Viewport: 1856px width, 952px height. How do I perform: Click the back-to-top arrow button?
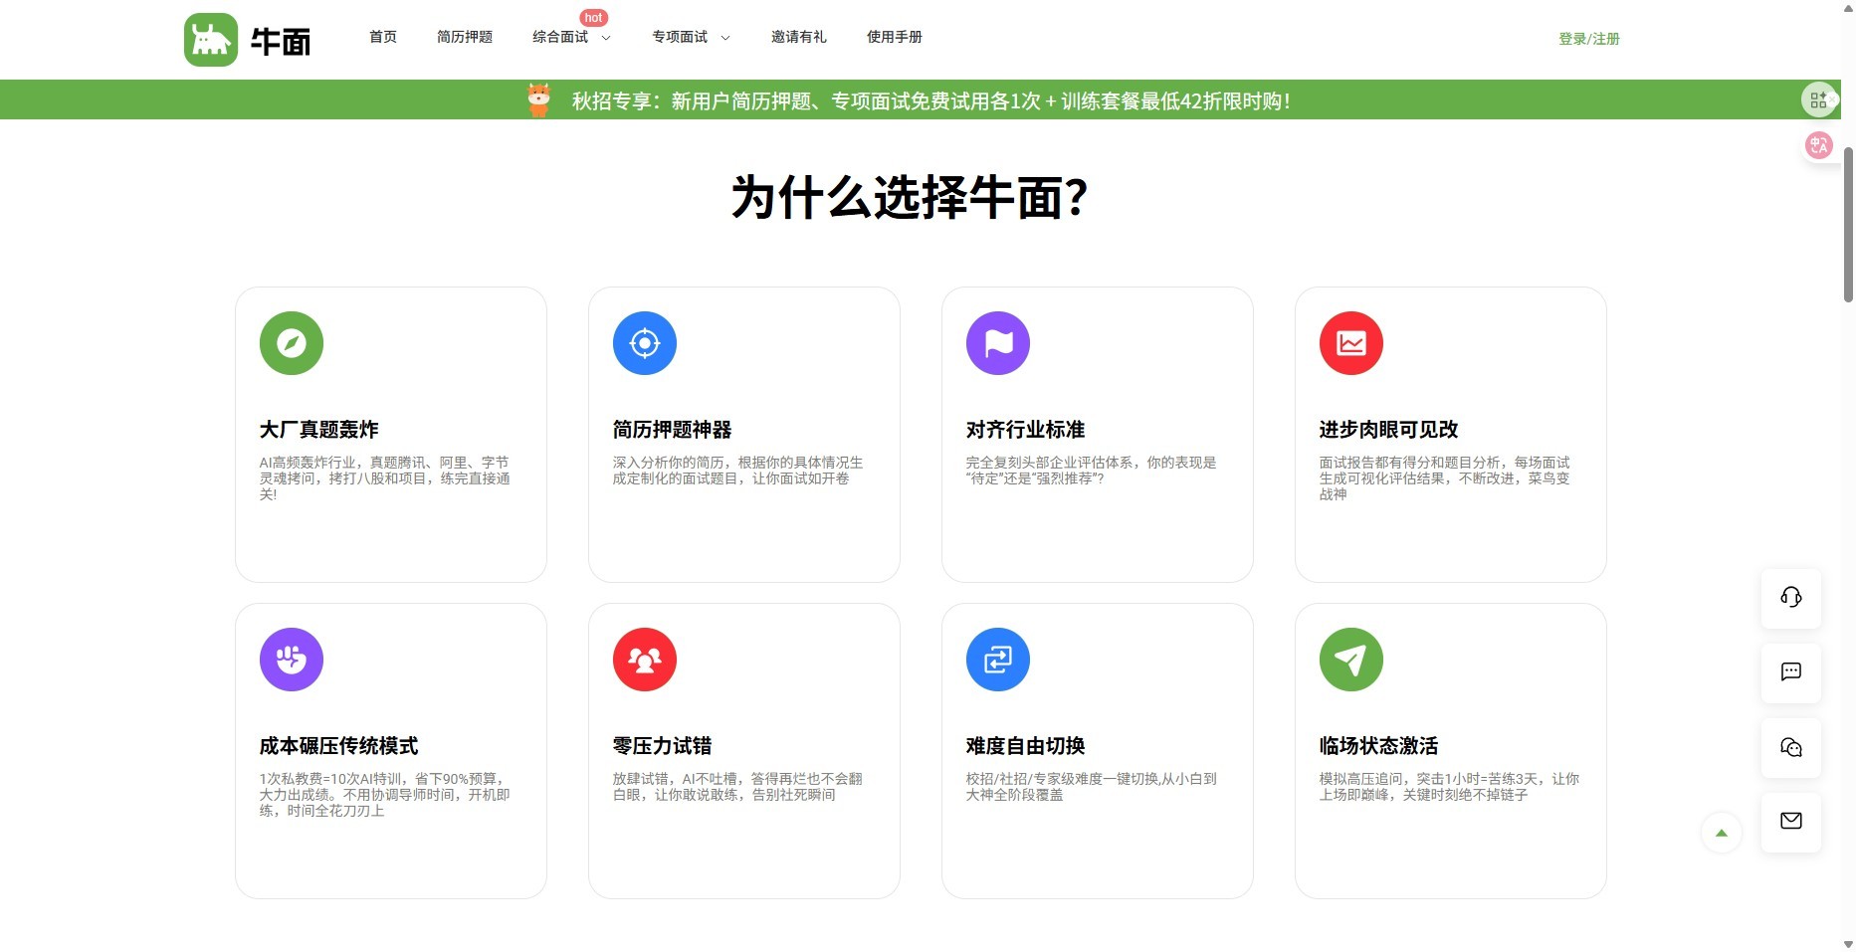coord(1722,834)
